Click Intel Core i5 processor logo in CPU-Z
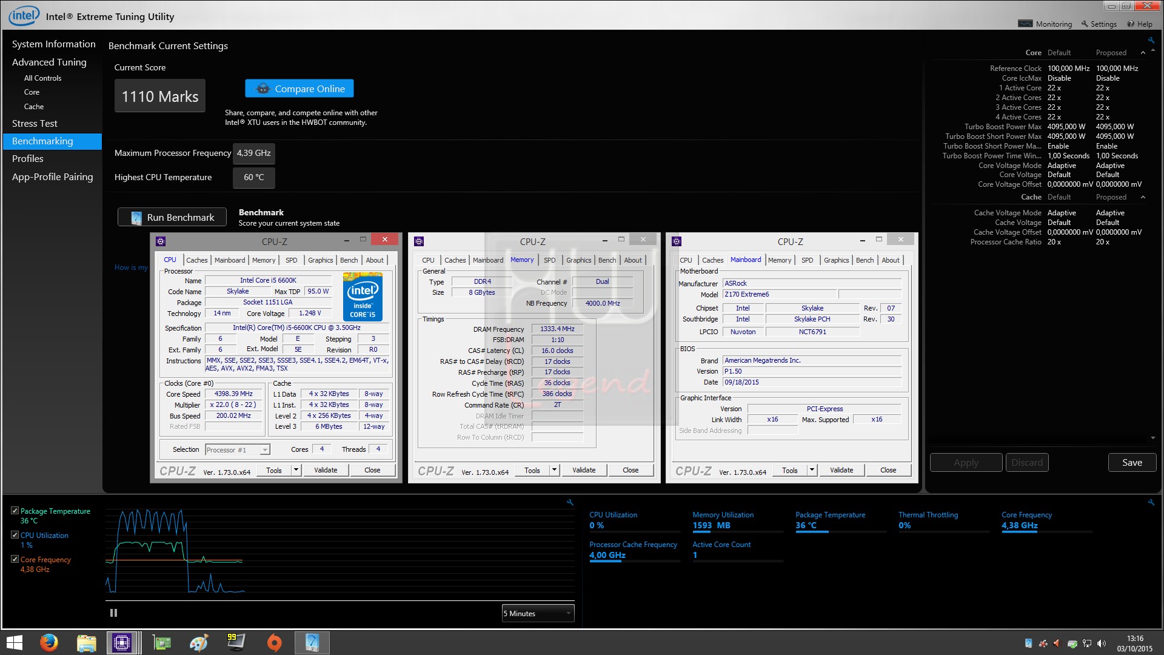1164x655 pixels. click(x=363, y=297)
